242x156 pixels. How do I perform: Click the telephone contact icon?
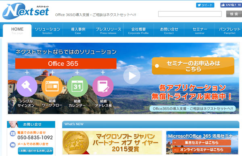pyautogui.click(x=13, y=133)
